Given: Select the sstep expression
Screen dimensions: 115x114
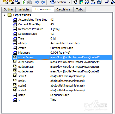Looking at the screenshot, I should [22, 95].
